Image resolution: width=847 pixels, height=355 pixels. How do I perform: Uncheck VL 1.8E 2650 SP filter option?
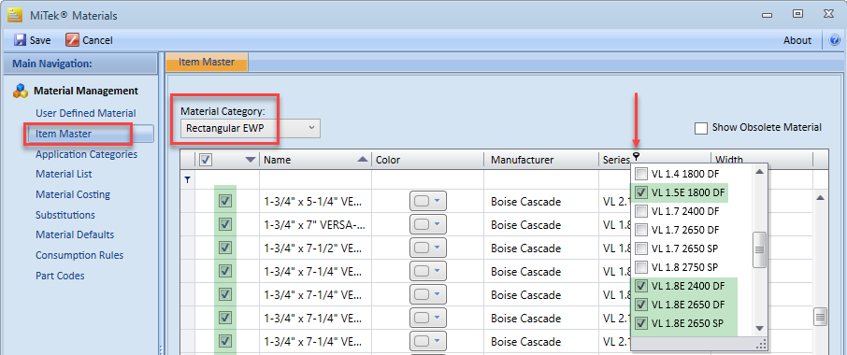point(641,324)
